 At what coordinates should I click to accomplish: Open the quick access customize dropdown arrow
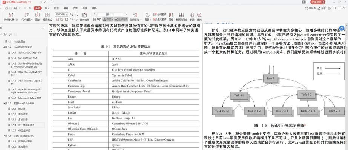click(x=30, y=8)
